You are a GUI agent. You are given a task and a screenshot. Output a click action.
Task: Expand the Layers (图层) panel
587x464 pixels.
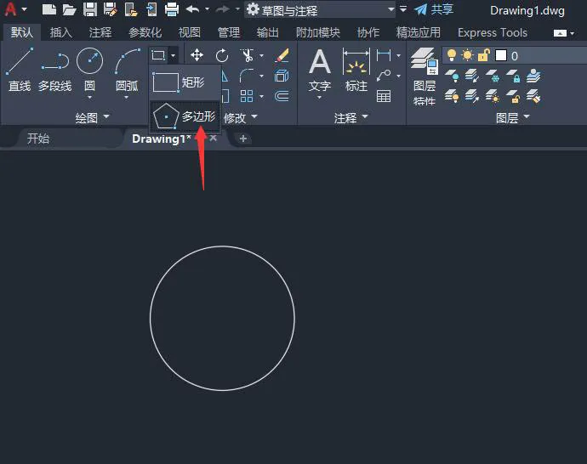(x=512, y=118)
